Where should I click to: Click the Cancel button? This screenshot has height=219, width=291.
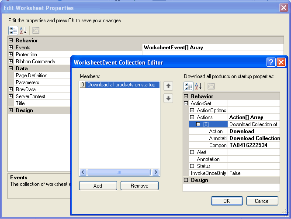262,201
